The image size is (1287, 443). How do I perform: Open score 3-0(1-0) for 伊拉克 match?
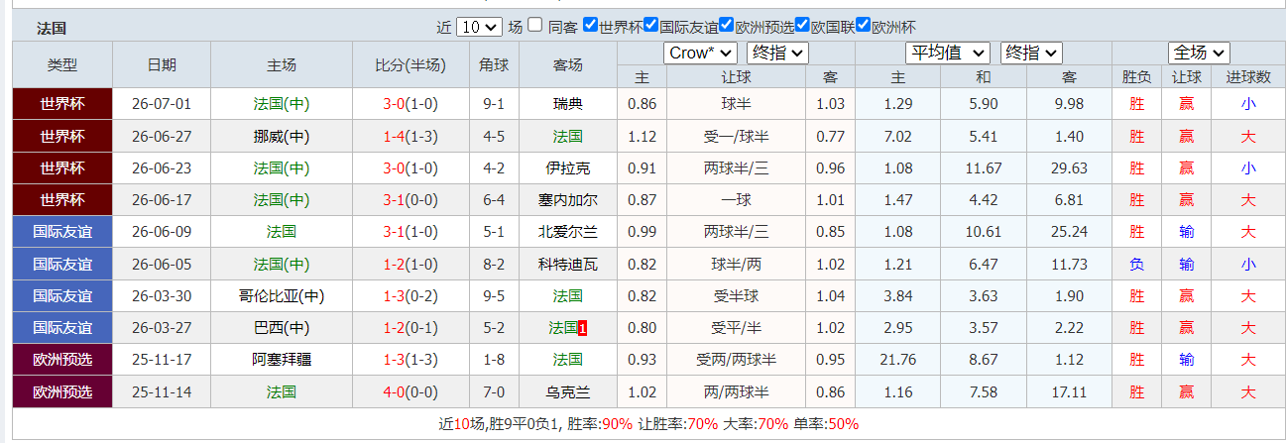[x=409, y=167]
